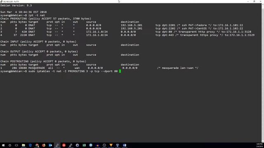Click 'Chain OUTPUT' header line
The width and height of the screenshot is (264, 148).
39,51
